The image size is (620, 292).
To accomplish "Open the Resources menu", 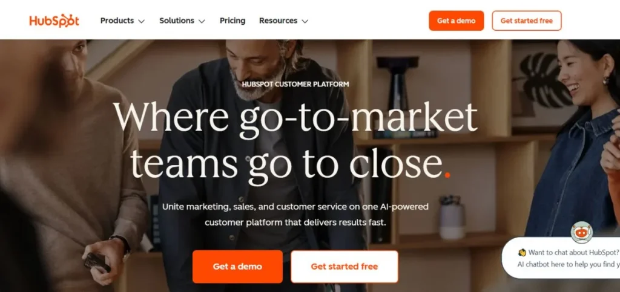I will click(x=283, y=21).
